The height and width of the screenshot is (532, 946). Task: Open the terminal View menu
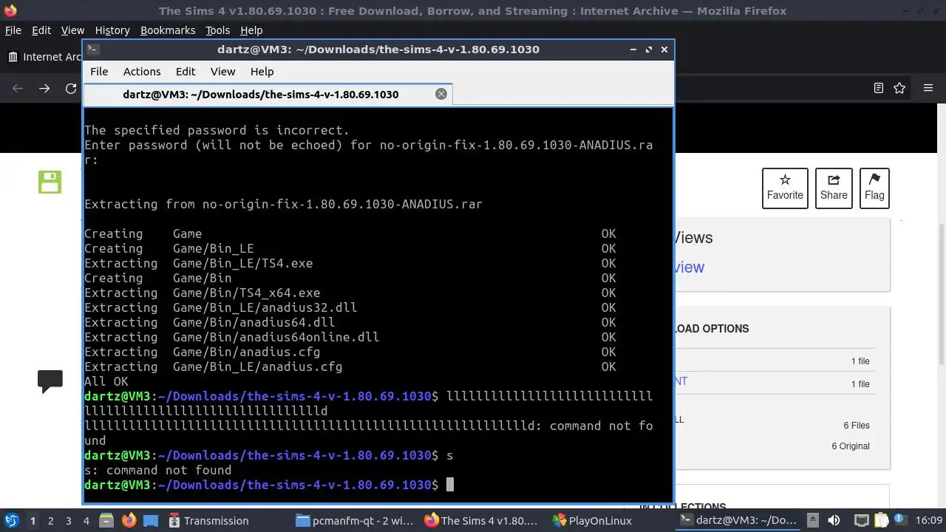click(222, 72)
